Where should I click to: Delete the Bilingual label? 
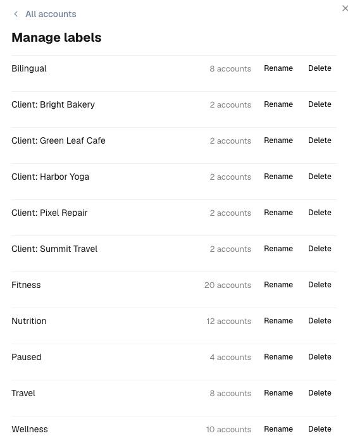[320, 68]
